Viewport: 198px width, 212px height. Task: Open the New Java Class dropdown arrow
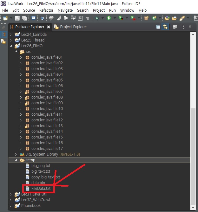160,18
